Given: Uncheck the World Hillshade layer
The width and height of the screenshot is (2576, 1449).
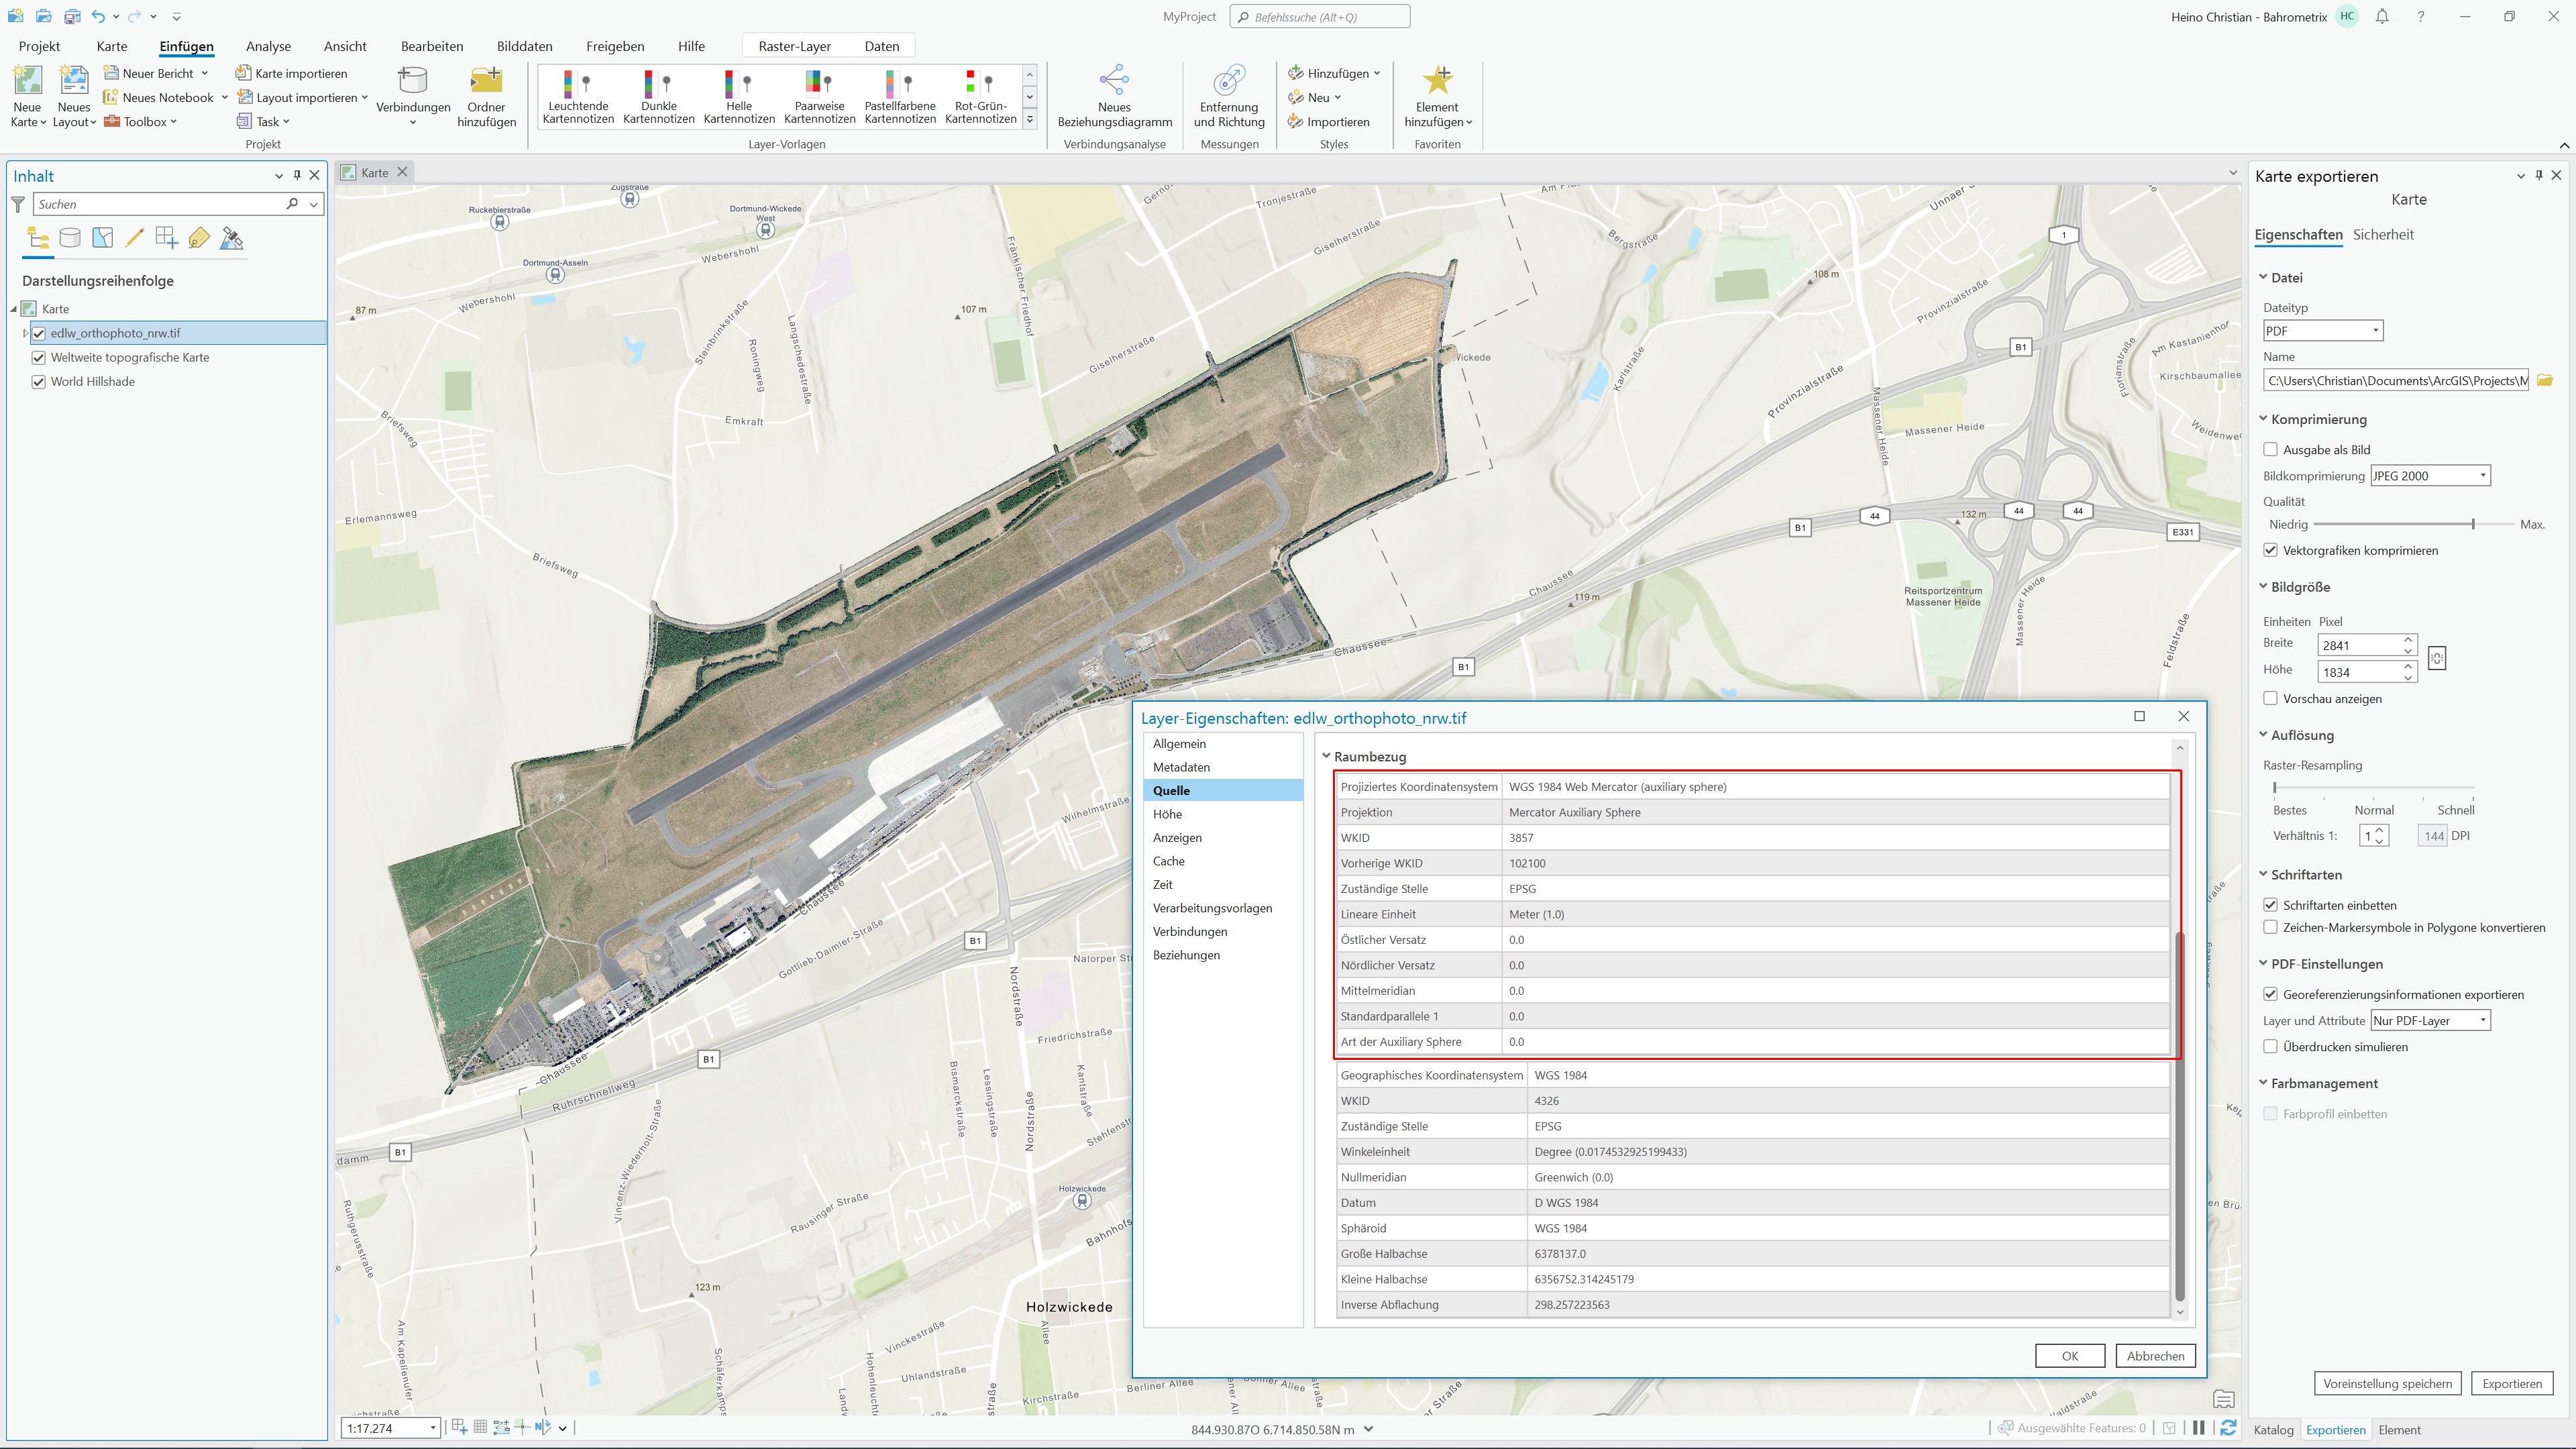Looking at the screenshot, I should 39,382.
